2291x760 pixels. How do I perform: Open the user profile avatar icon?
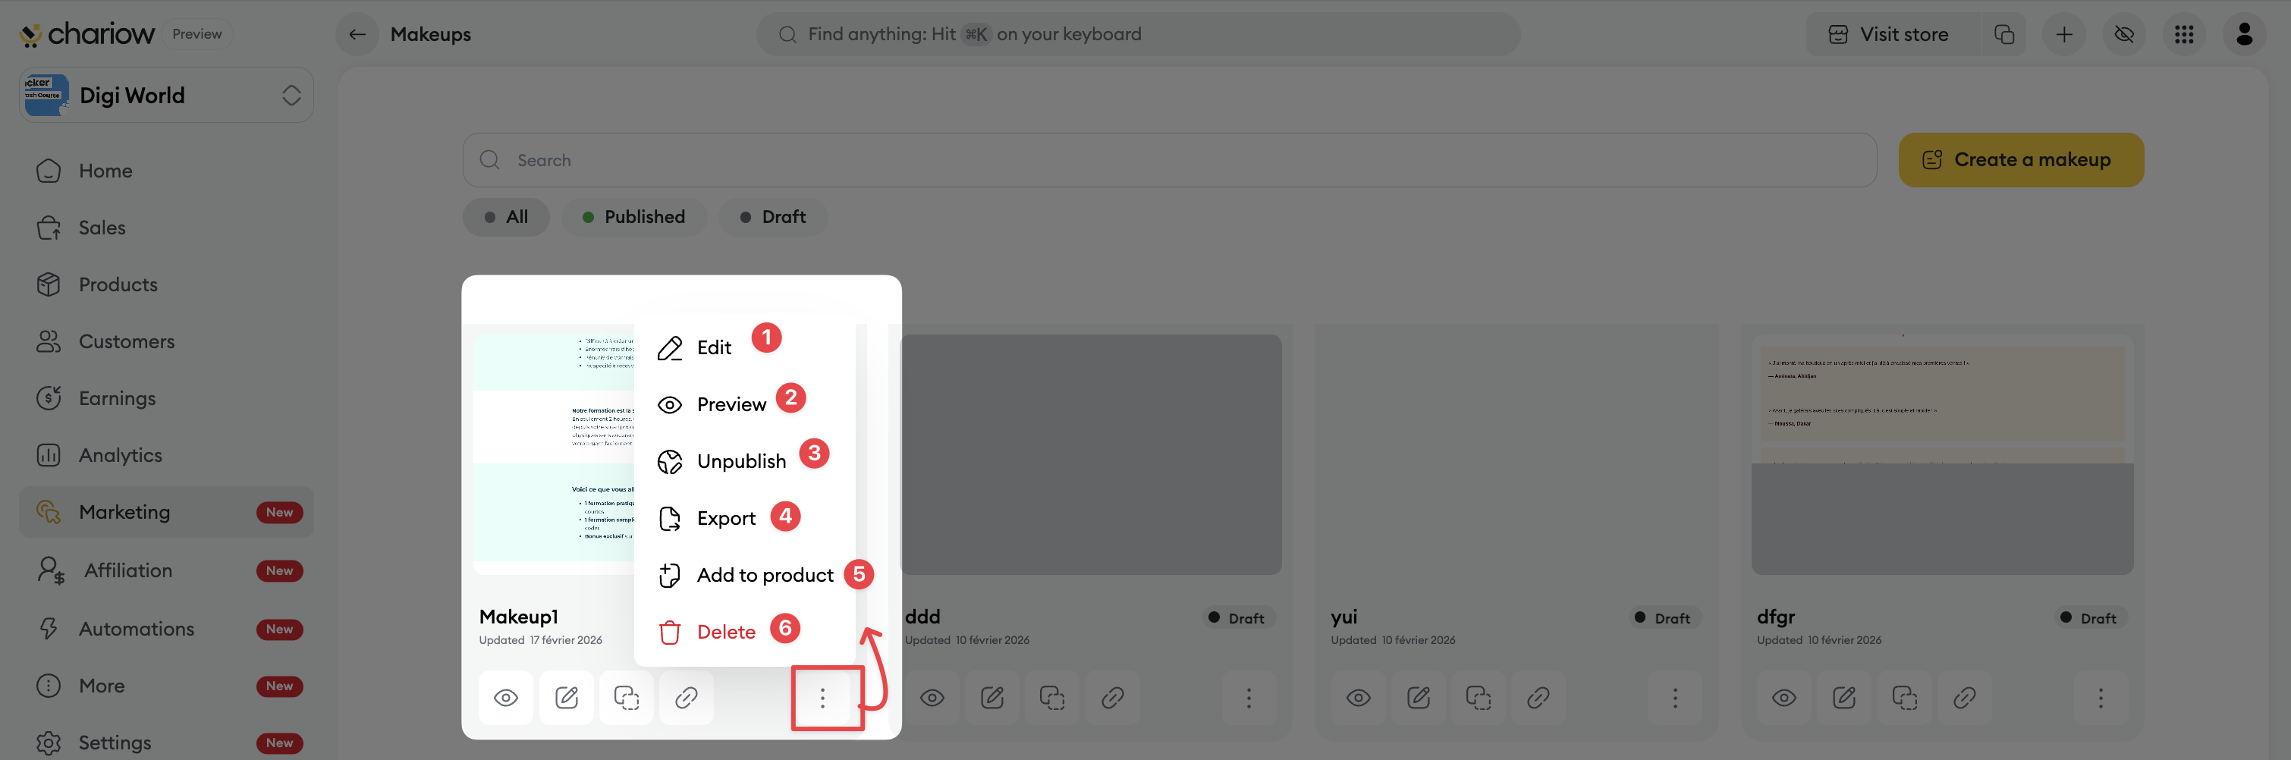point(2244,35)
